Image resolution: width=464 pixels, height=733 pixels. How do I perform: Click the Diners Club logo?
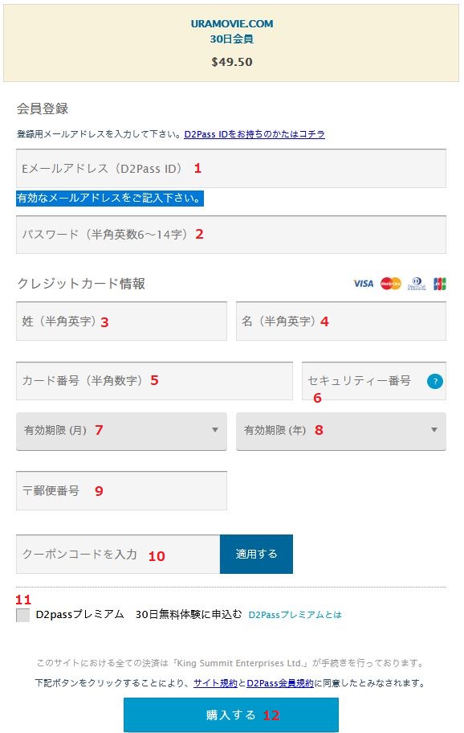[417, 283]
